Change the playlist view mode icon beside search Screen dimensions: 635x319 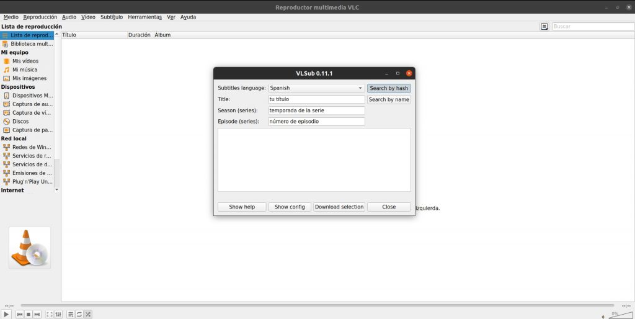click(544, 27)
